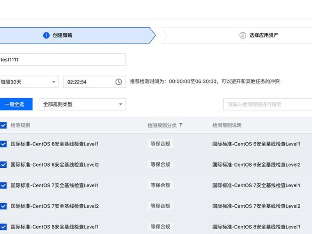Click 等保合规 tag in CentOS 6 Level1 row
This screenshot has width=312, height=234.
160,144
